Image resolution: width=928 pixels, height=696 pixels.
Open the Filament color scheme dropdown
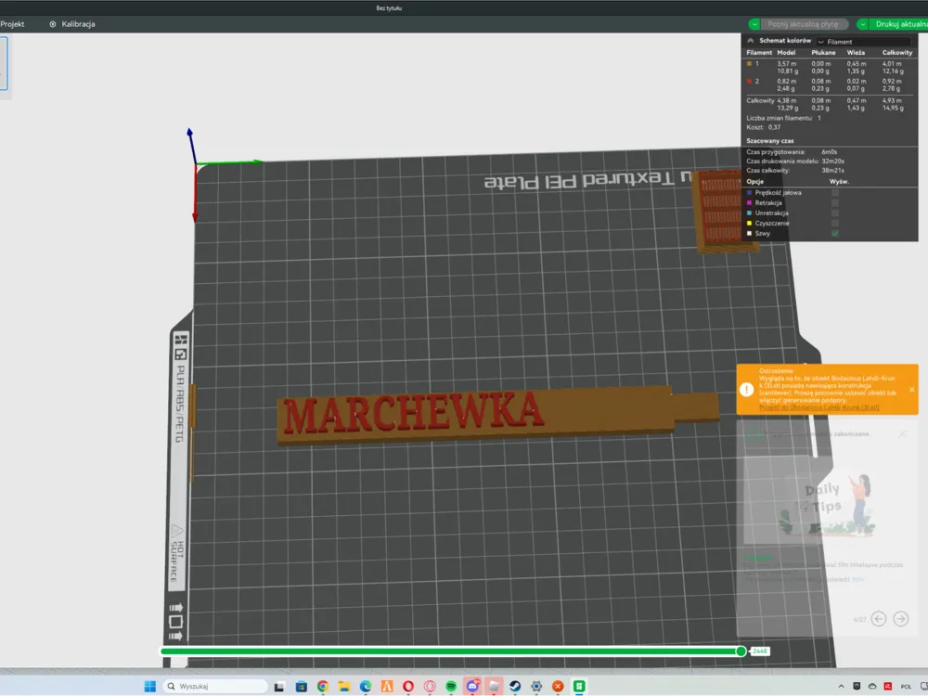864,42
